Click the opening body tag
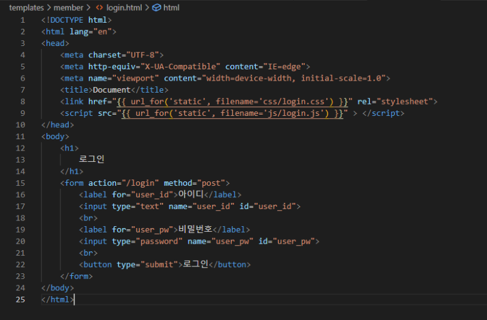Viewport: 487px width, 320px height. coord(55,137)
